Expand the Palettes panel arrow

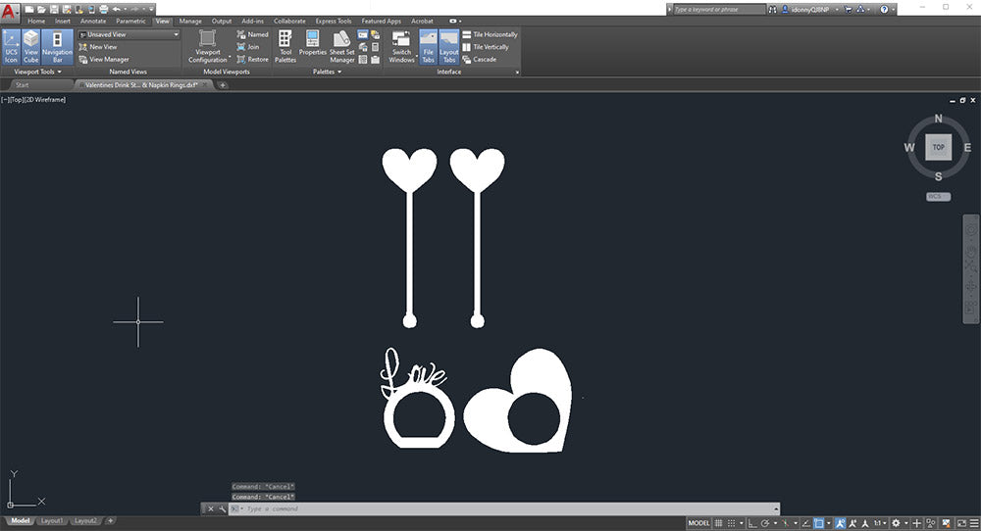click(339, 72)
